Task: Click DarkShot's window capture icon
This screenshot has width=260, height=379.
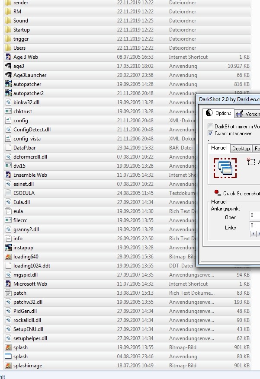Action: click(225, 168)
